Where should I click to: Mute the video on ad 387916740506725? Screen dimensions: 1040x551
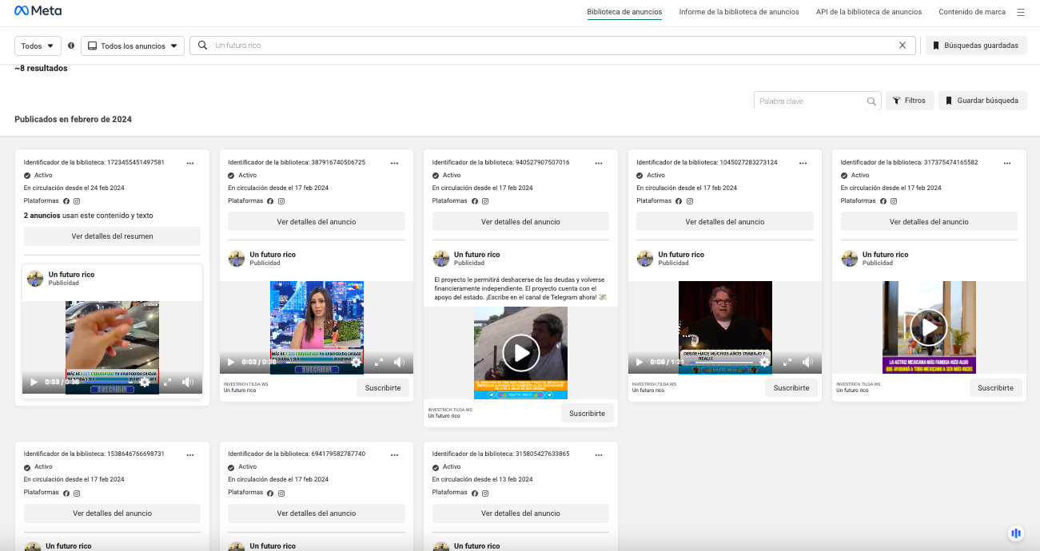400,363
